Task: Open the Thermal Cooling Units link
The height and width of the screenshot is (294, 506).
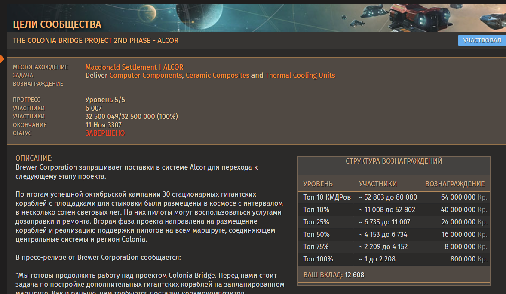Action: click(x=300, y=76)
